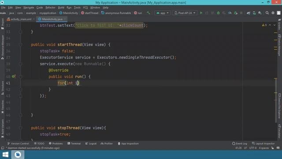The width and height of the screenshot is (282, 159).
Task: Open the Resource Manager side panel
Action: (x=3, y=47)
